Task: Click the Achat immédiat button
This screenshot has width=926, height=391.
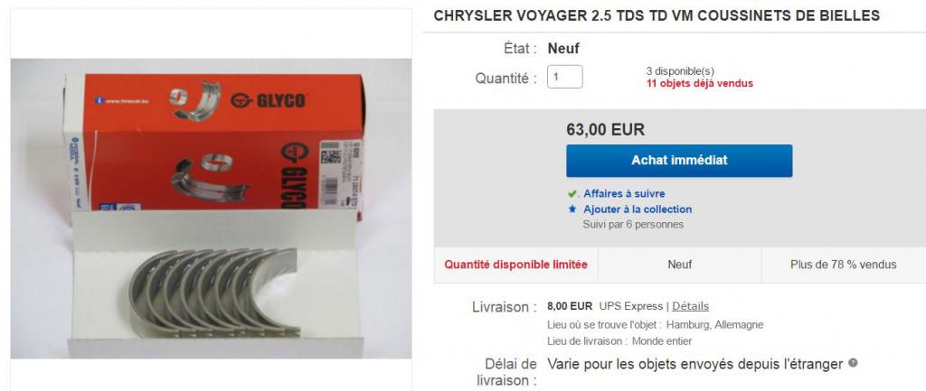Action: pyautogui.click(x=679, y=161)
